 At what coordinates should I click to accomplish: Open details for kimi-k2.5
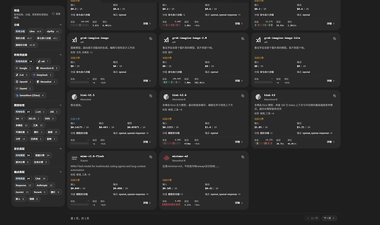(146, 142)
